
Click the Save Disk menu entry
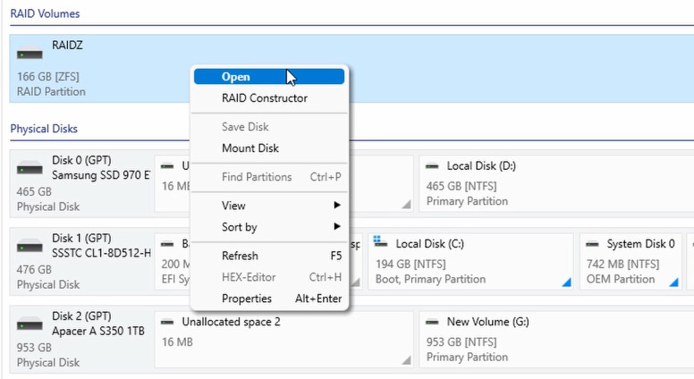pyautogui.click(x=245, y=127)
